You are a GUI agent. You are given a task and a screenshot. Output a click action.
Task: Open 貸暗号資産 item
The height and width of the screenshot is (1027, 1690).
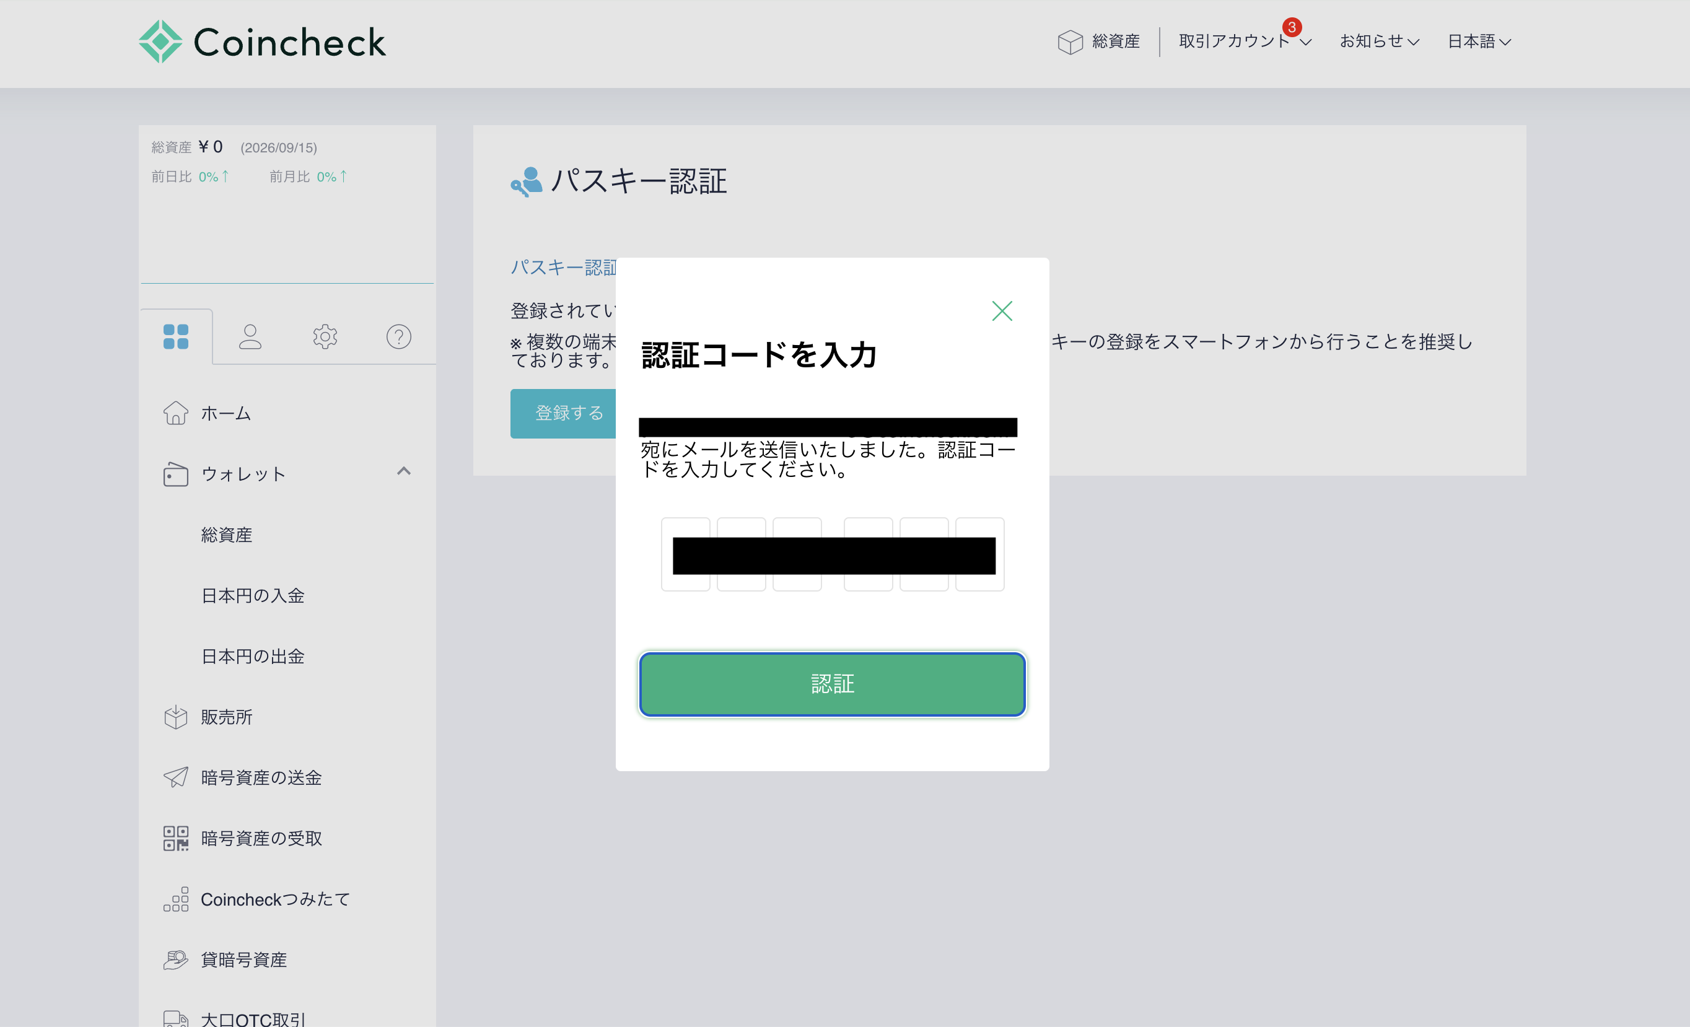[225, 960]
